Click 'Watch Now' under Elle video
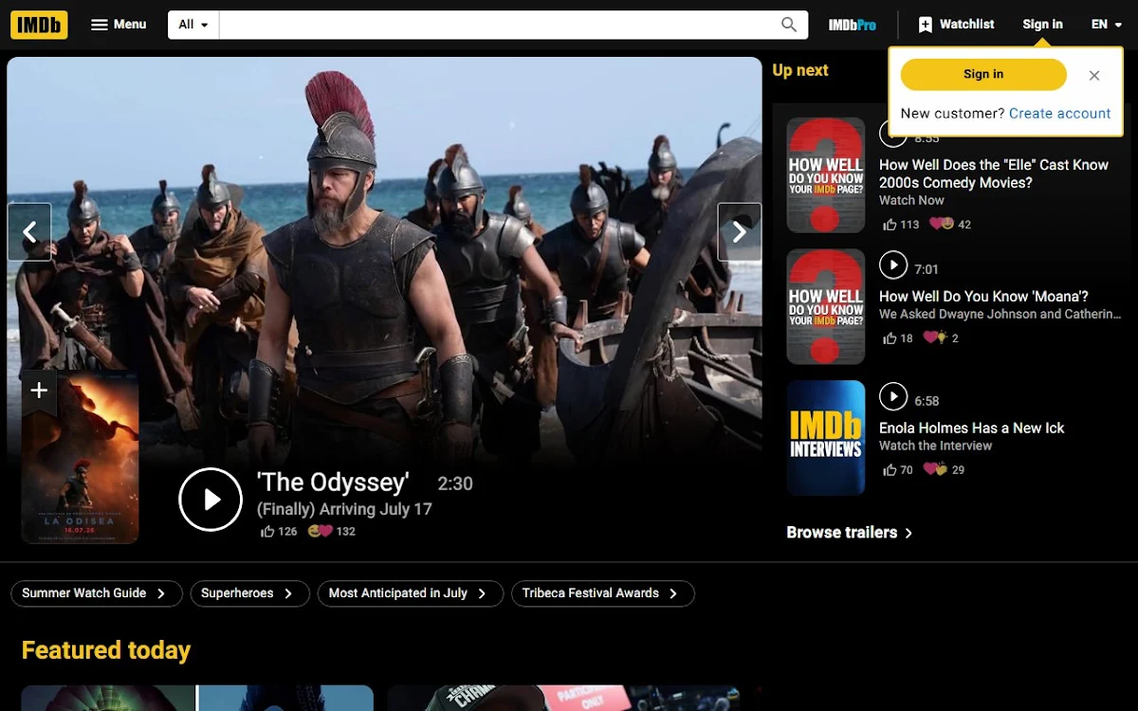 (911, 200)
